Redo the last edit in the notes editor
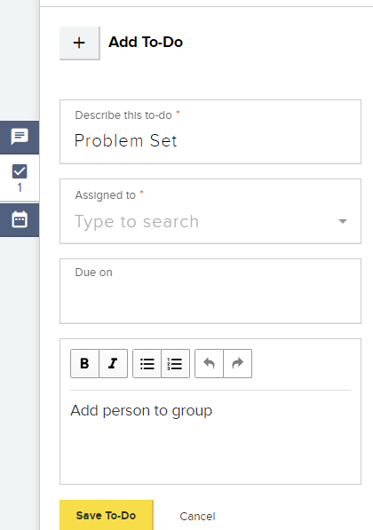Viewport: 373px width, 530px height. tap(238, 363)
